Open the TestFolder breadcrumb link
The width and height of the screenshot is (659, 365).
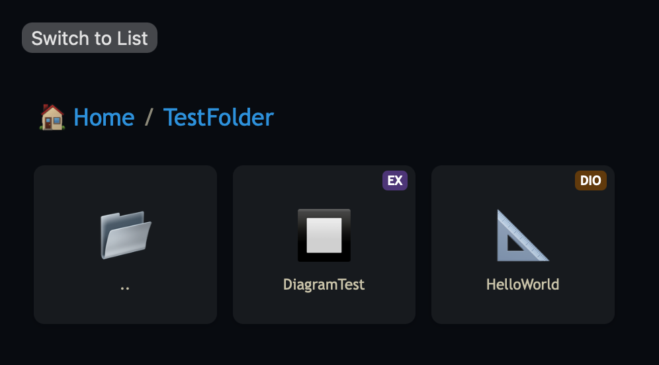click(x=218, y=118)
